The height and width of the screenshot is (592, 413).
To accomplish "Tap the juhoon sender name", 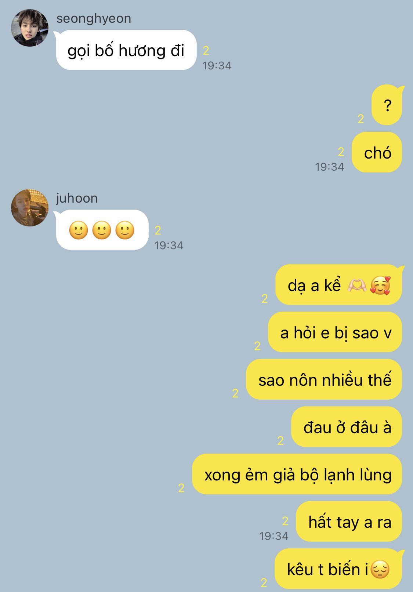I will coord(77,198).
